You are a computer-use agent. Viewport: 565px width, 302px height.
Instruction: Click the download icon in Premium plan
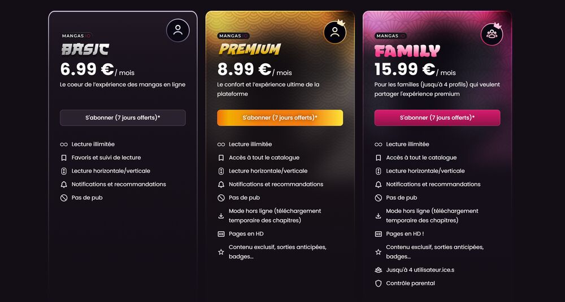coord(221,216)
